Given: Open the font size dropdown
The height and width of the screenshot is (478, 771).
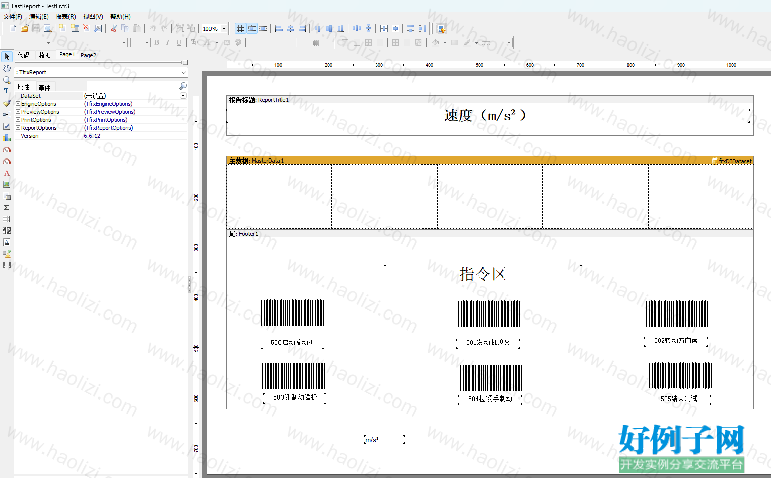Looking at the screenshot, I should (147, 43).
